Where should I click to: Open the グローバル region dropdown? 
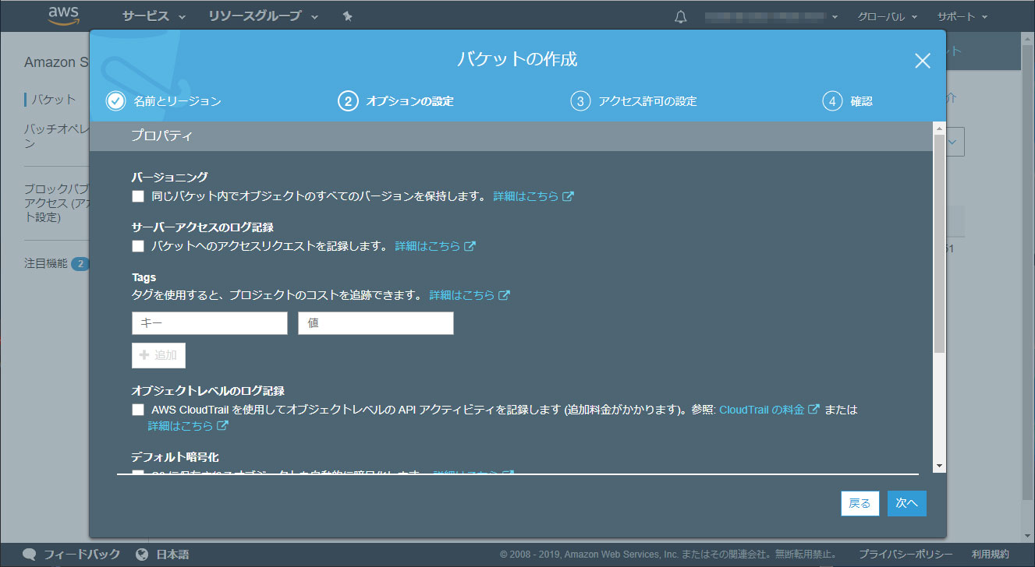coord(887,16)
